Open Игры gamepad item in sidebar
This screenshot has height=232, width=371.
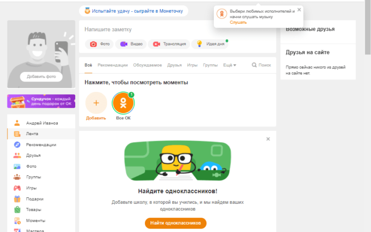point(34,188)
